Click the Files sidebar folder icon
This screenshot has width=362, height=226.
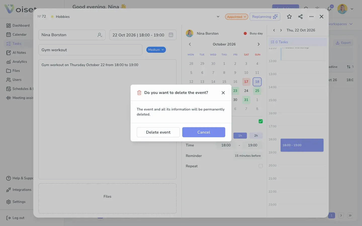pyautogui.click(x=9, y=71)
